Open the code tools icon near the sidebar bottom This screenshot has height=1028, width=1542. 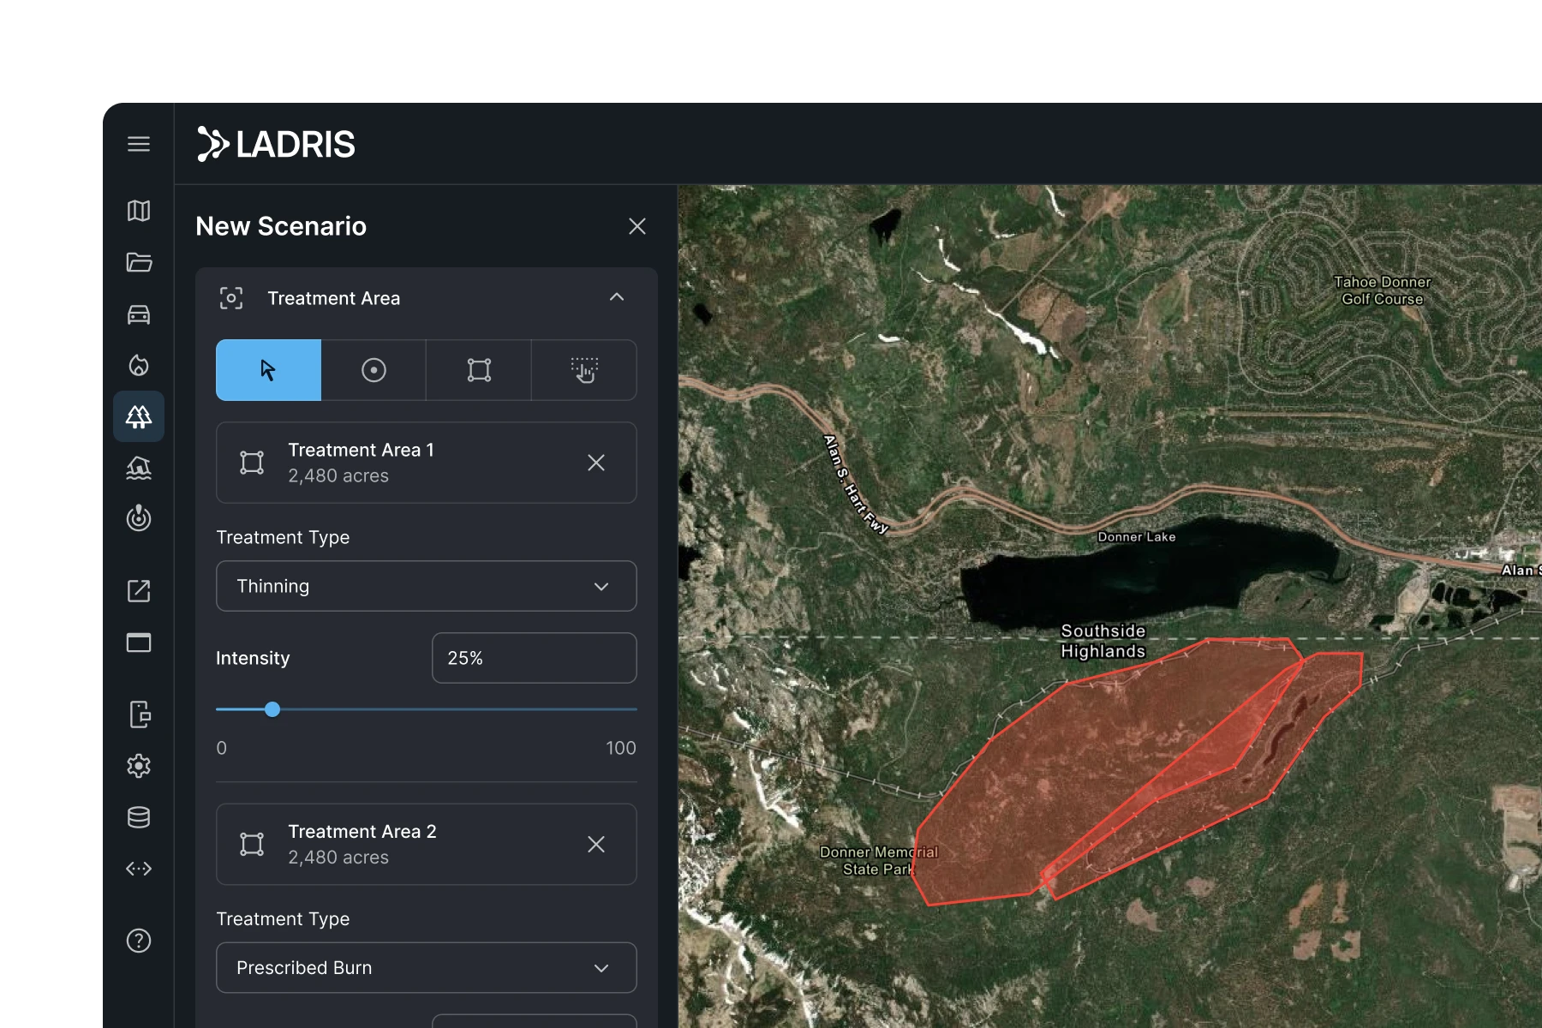coord(139,870)
